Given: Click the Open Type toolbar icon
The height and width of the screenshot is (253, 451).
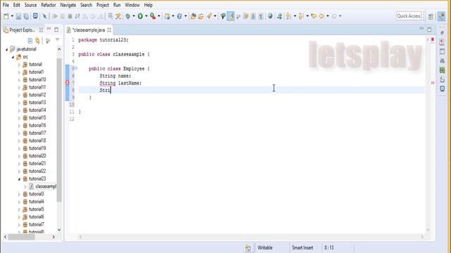Looking at the screenshot, I should coord(193,16).
